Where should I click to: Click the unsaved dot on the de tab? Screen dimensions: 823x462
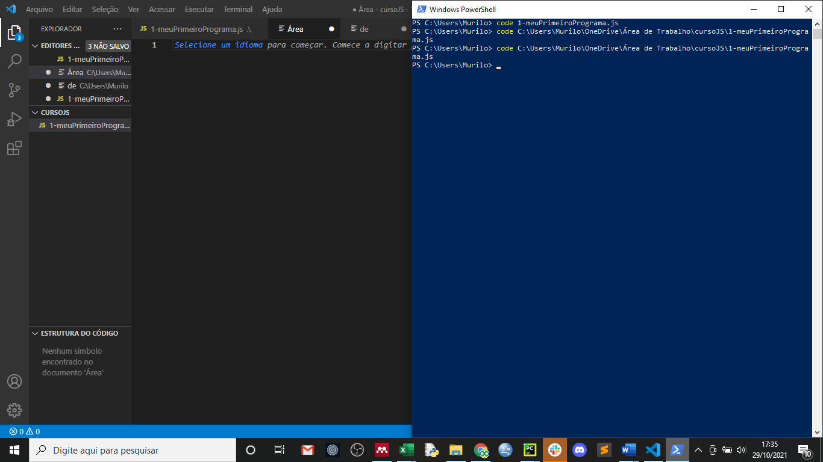[x=404, y=29]
